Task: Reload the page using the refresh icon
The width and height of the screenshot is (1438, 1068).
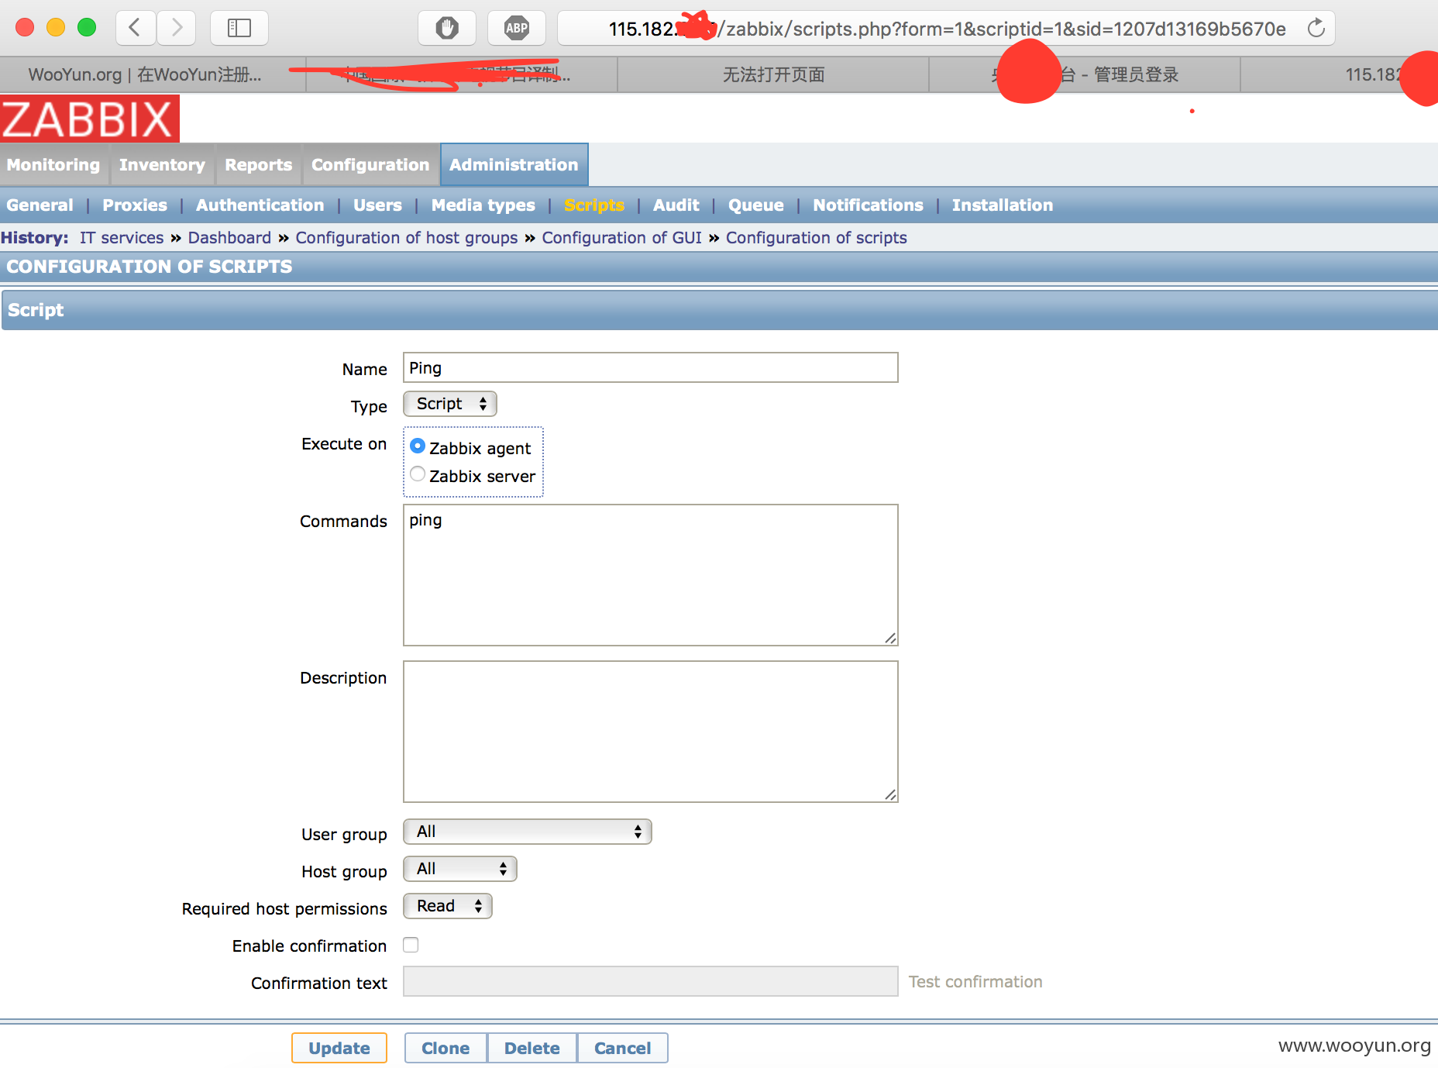Action: pos(1316,29)
